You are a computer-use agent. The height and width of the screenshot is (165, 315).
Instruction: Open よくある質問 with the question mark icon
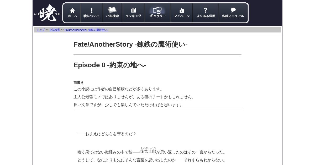click(206, 13)
